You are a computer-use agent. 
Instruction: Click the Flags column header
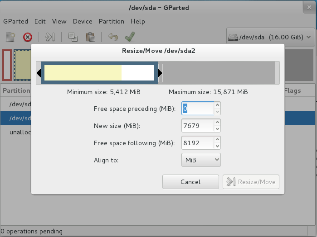tap(293, 91)
